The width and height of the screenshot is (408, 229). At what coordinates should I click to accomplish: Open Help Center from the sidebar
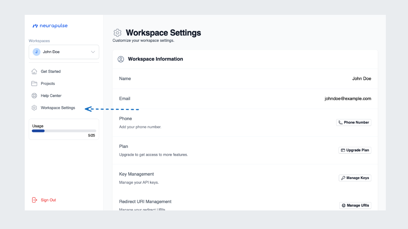point(51,96)
